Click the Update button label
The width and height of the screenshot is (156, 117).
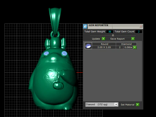point(96,39)
